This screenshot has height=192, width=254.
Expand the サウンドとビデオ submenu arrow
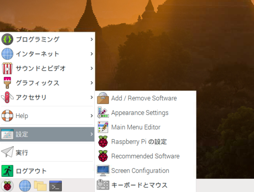pos(92,69)
